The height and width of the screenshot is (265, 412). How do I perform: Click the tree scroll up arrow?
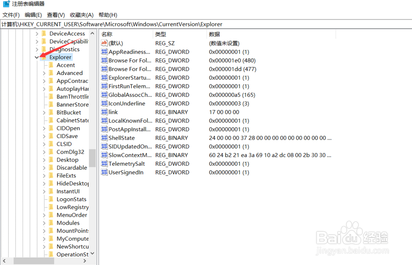click(92, 33)
